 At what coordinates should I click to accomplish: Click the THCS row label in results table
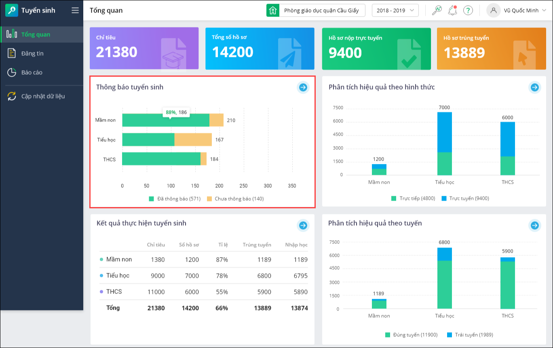114,291
